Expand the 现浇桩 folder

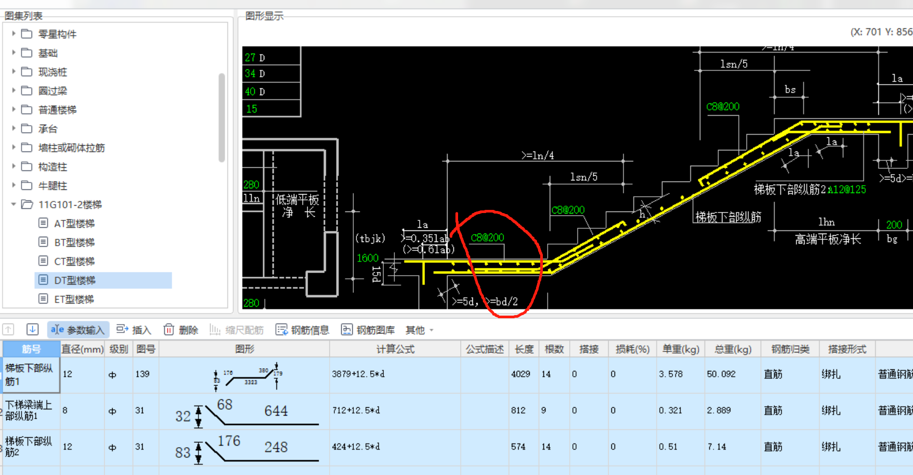14,72
